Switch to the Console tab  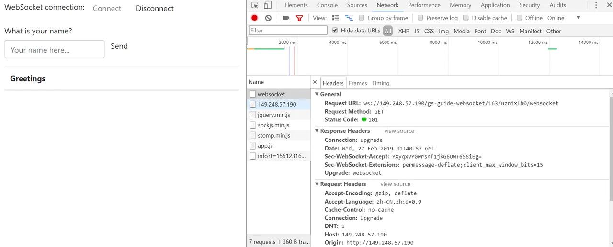[327, 5]
